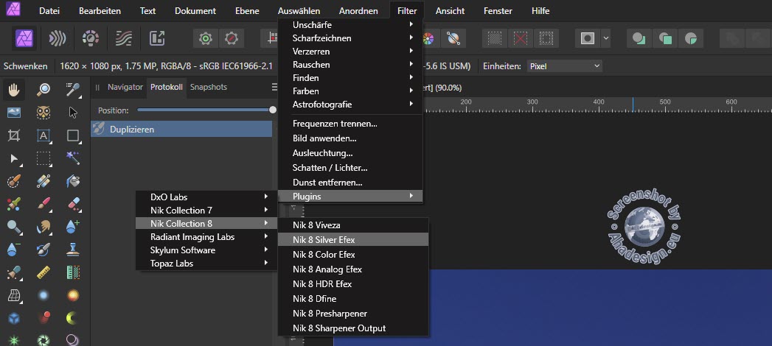Image resolution: width=772 pixels, height=346 pixels.
Task: Expand the Farben submenu
Action: [350, 91]
